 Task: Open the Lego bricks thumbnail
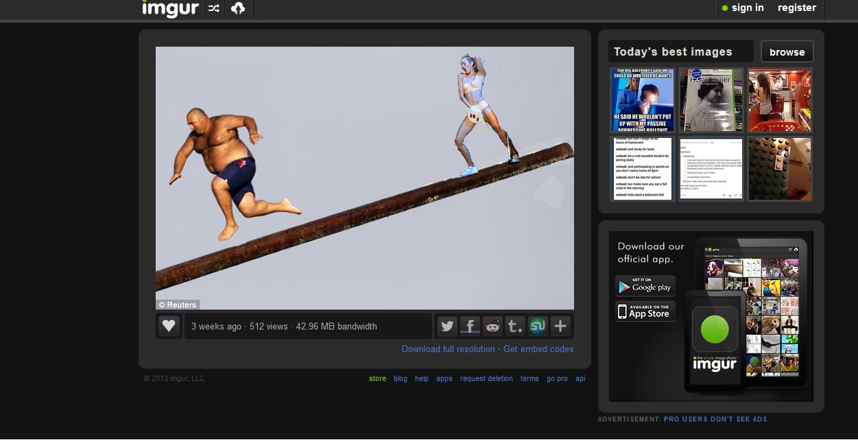pos(780,169)
